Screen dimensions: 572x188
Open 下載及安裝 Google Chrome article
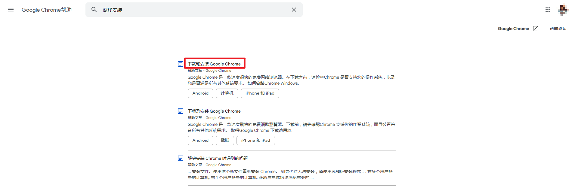(214, 111)
